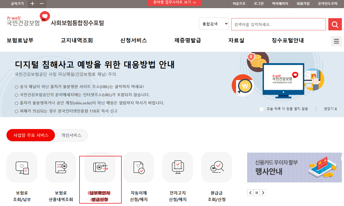Open the 신용카드 무이자할부 행사안내 banner
The image size is (344, 206).
tap(295, 168)
